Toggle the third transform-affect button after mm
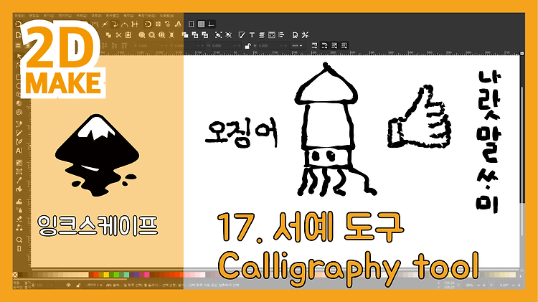 [x=334, y=45]
